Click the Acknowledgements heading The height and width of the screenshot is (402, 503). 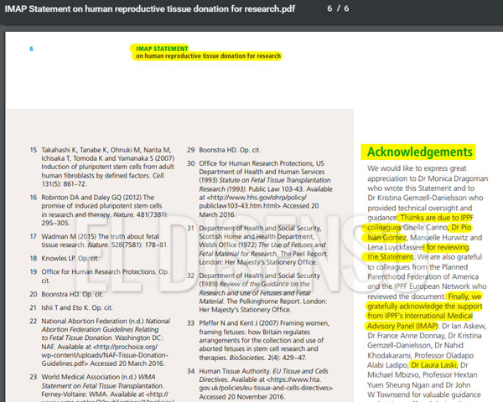420,152
